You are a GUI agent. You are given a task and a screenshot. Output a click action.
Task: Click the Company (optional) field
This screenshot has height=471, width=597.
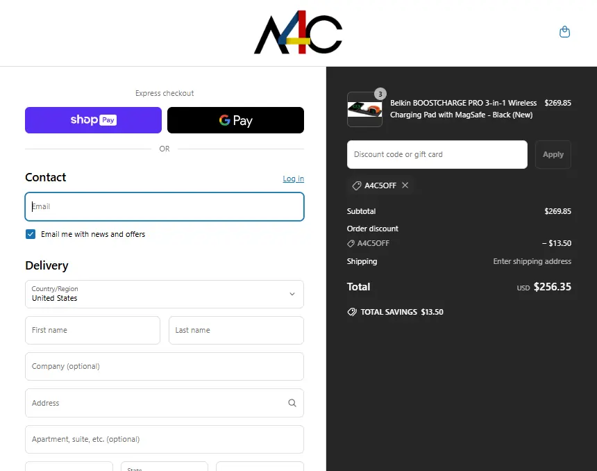point(165,366)
